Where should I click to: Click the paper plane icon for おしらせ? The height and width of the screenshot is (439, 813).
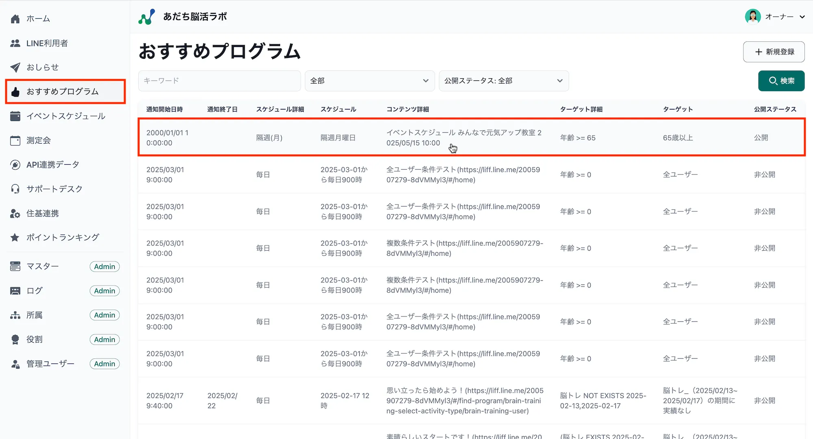15,67
